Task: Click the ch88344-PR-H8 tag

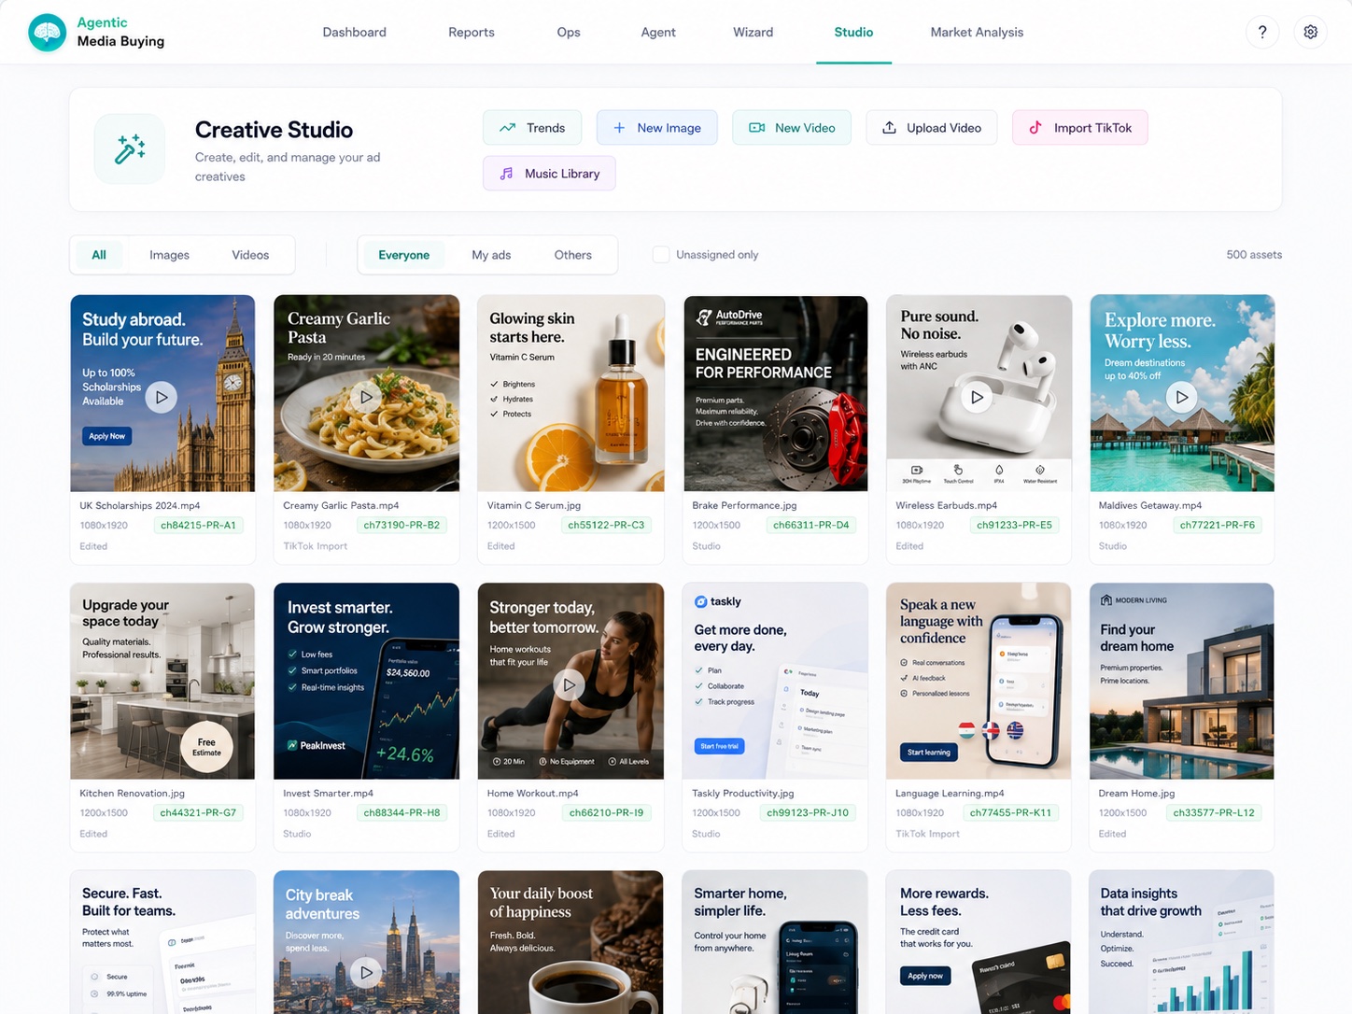Action: click(401, 813)
